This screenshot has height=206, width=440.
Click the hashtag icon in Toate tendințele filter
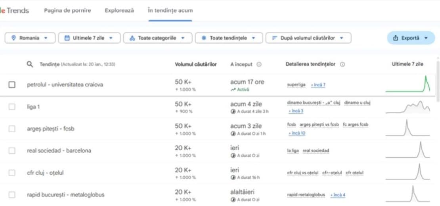(204, 38)
